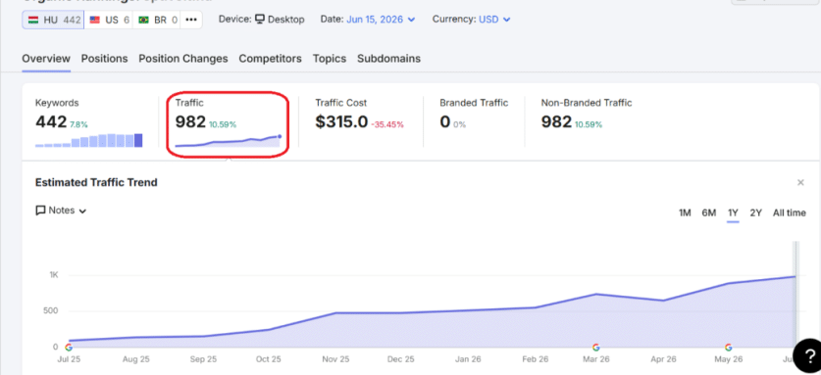821x375 pixels.
Task: Set chart range to 1M
Action: [685, 212]
